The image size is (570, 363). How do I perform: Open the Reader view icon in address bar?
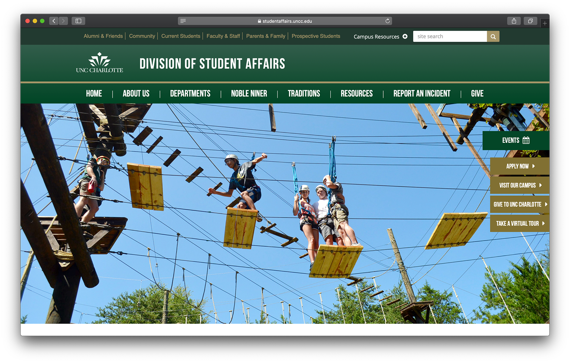(x=183, y=21)
